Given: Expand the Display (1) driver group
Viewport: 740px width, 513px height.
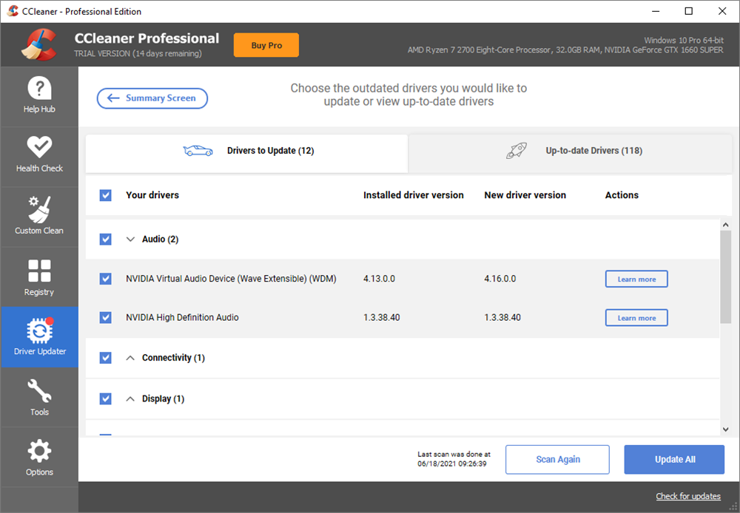Looking at the screenshot, I should tap(131, 399).
